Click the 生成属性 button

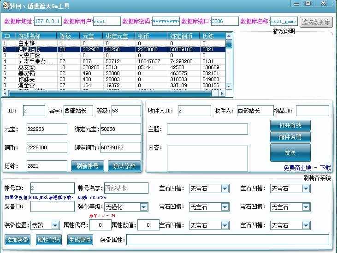[80, 240]
